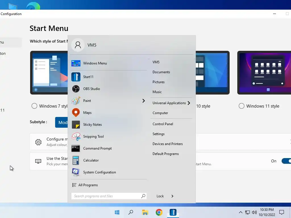Launch the Snipping Tool icon
This screenshot has height=218, width=291.
[x=76, y=137]
